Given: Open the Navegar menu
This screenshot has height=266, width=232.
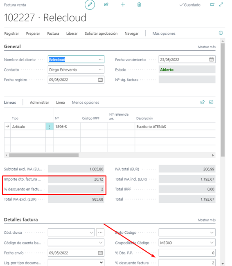Looking at the screenshot, I should click(x=131, y=34).
